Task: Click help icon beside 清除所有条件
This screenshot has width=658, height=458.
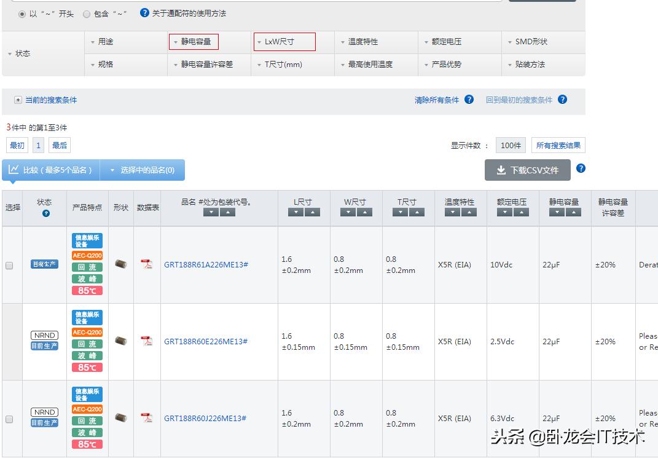Action: tap(469, 100)
